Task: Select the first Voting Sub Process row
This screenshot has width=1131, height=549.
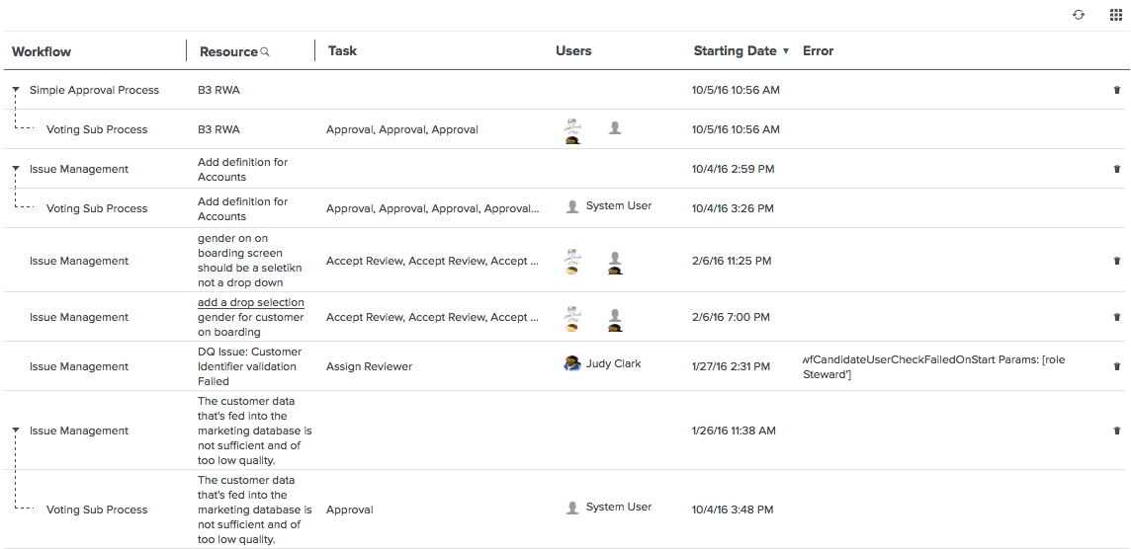Action: (97, 129)
